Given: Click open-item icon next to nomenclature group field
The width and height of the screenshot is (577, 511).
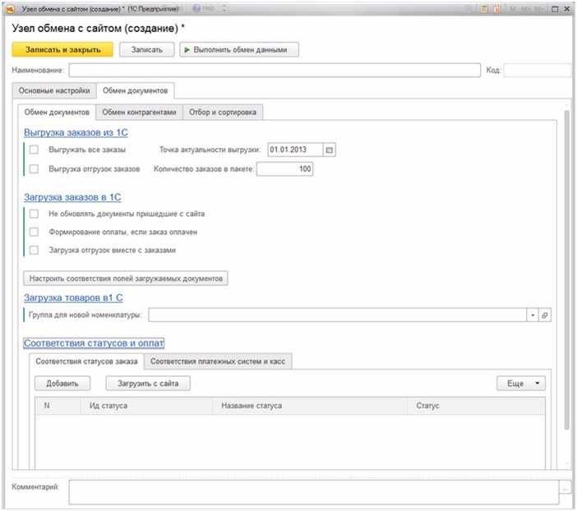Looking at the screenshot, I should pos(544,315).
